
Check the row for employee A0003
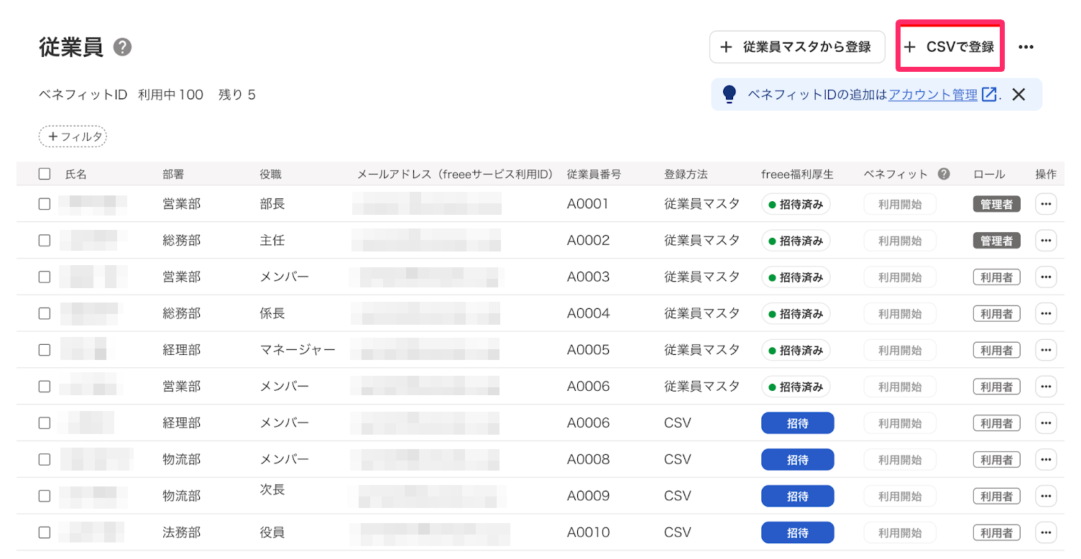(x=44, y=277)
